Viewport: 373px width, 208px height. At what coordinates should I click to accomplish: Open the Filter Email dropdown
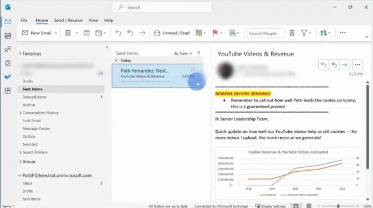pos(306,33)
